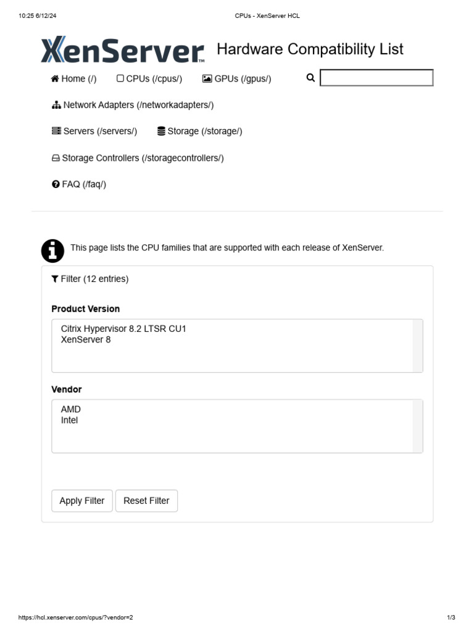Open the Network Adapters menu link
Image resolution: width=474 pixels, height=633 pixels.
point(138,105)
